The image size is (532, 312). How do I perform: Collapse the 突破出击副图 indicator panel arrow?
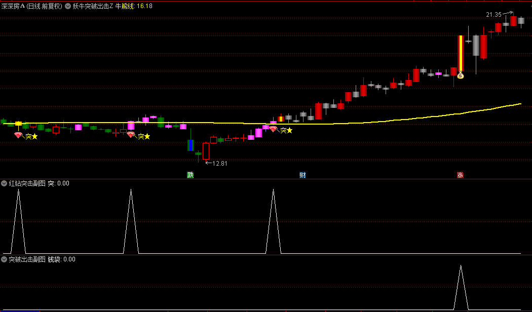[5, 259]
